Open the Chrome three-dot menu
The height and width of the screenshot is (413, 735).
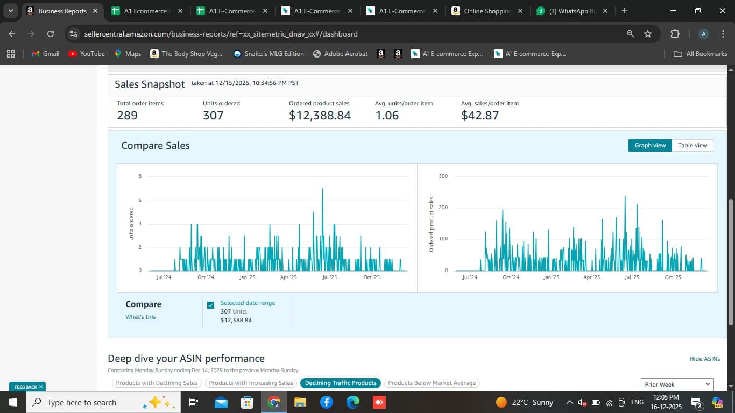point(723,34)
